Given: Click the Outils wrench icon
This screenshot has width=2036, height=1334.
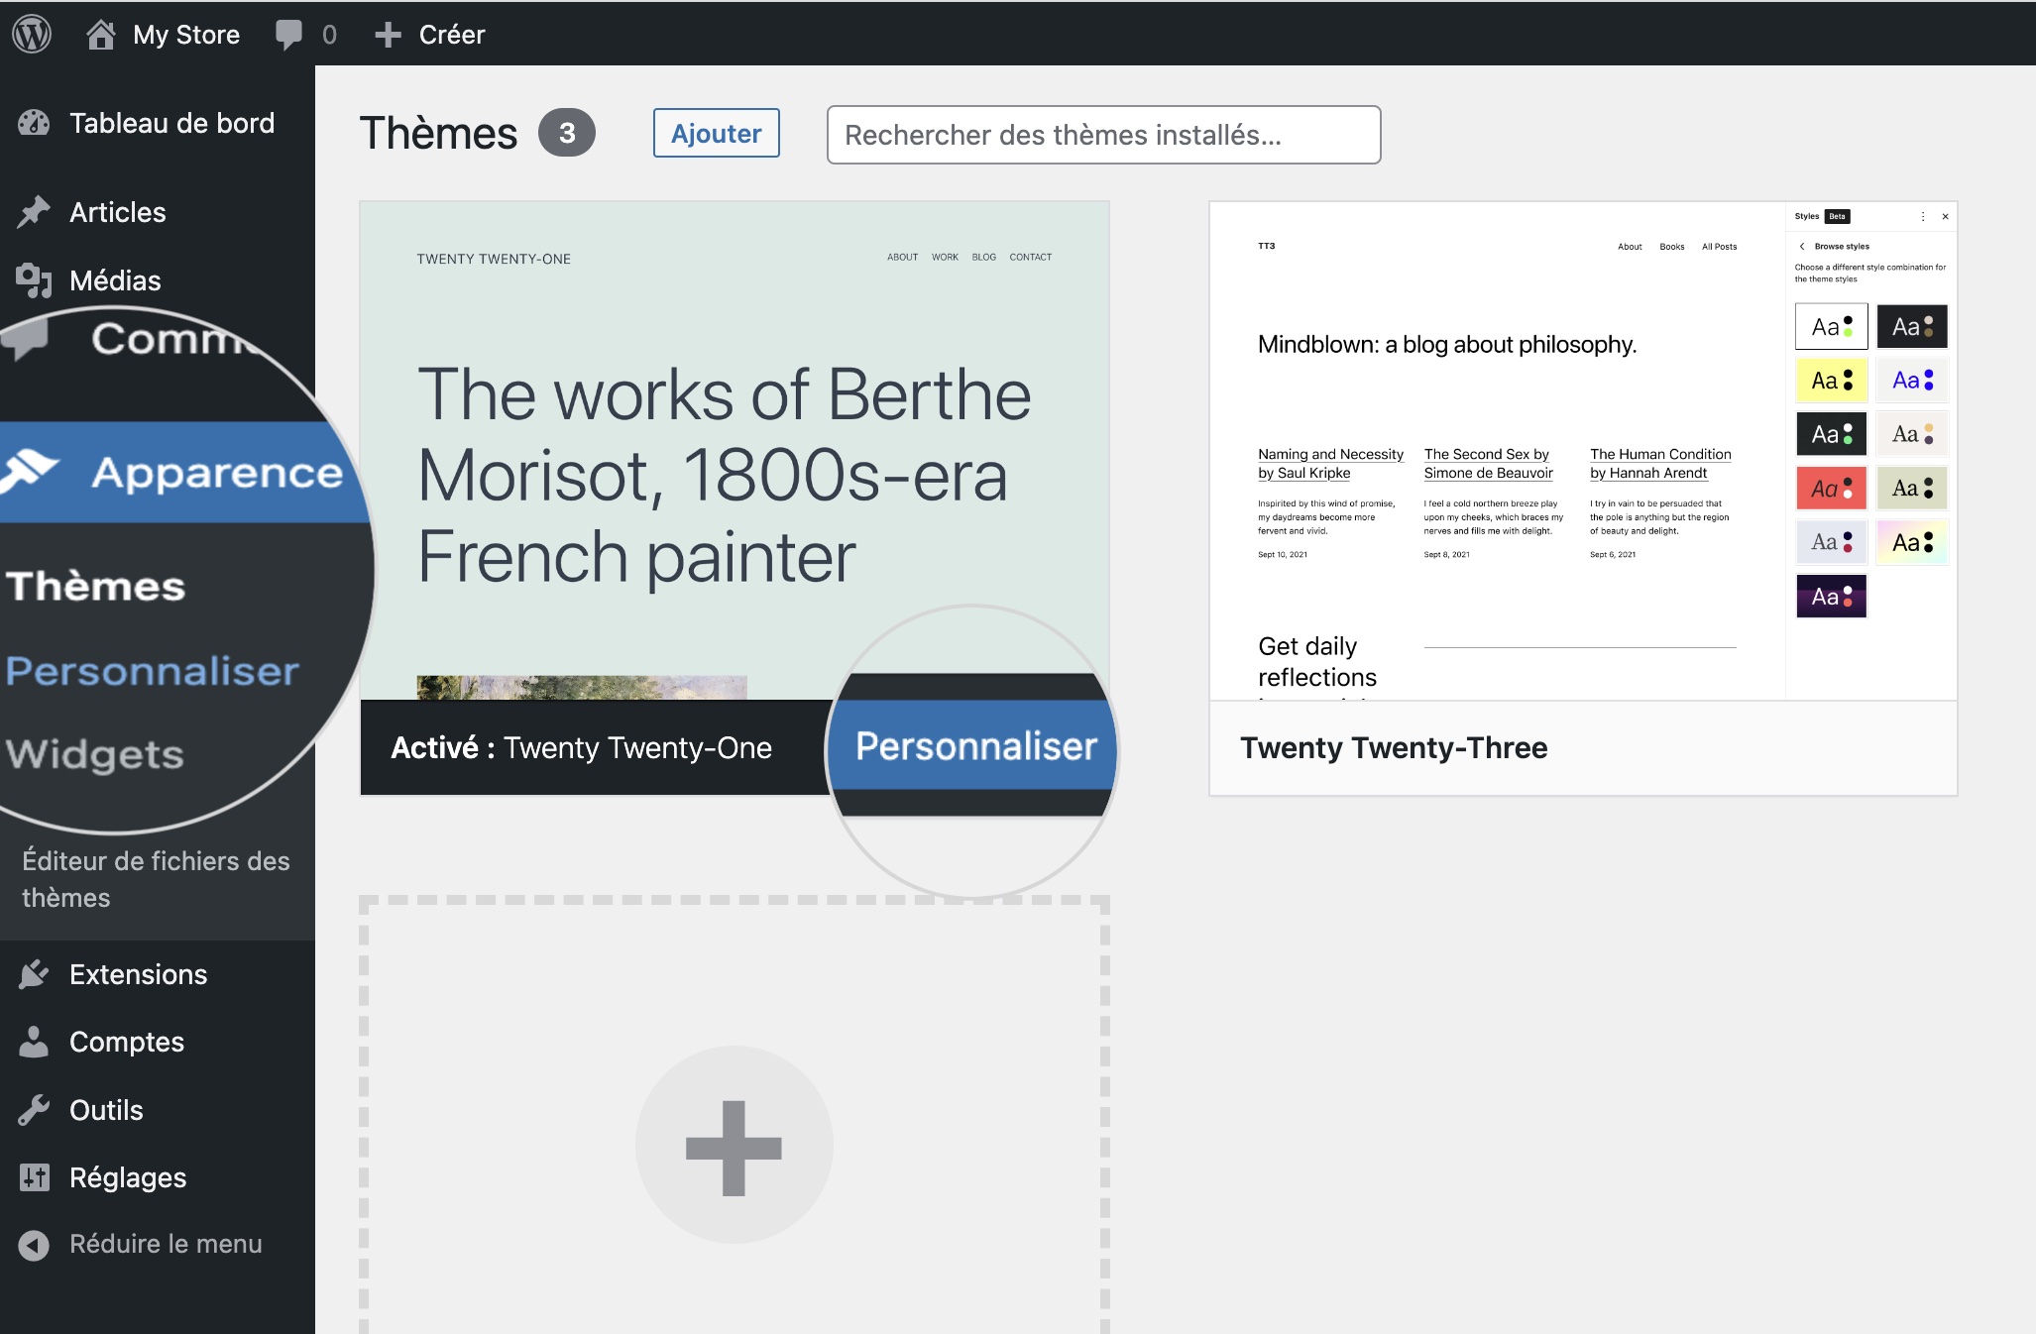Looking at the screenshot, I should coord(34,1110).
